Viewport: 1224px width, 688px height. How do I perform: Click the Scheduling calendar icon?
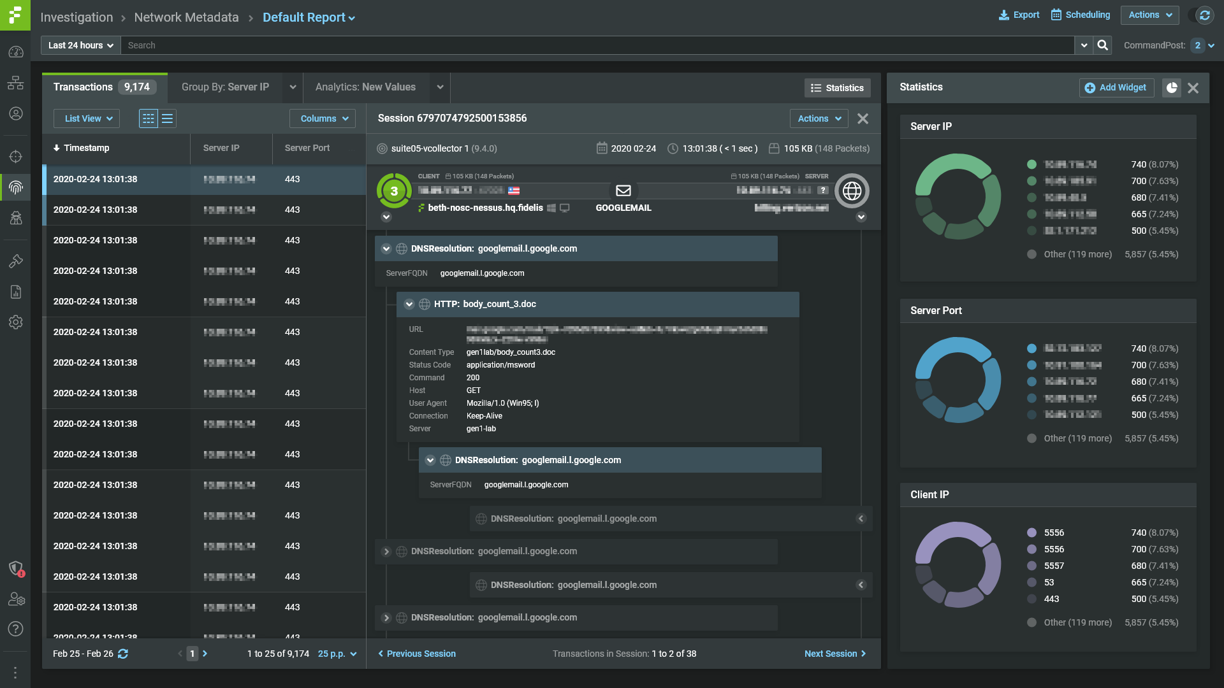tap(1056, 15)
